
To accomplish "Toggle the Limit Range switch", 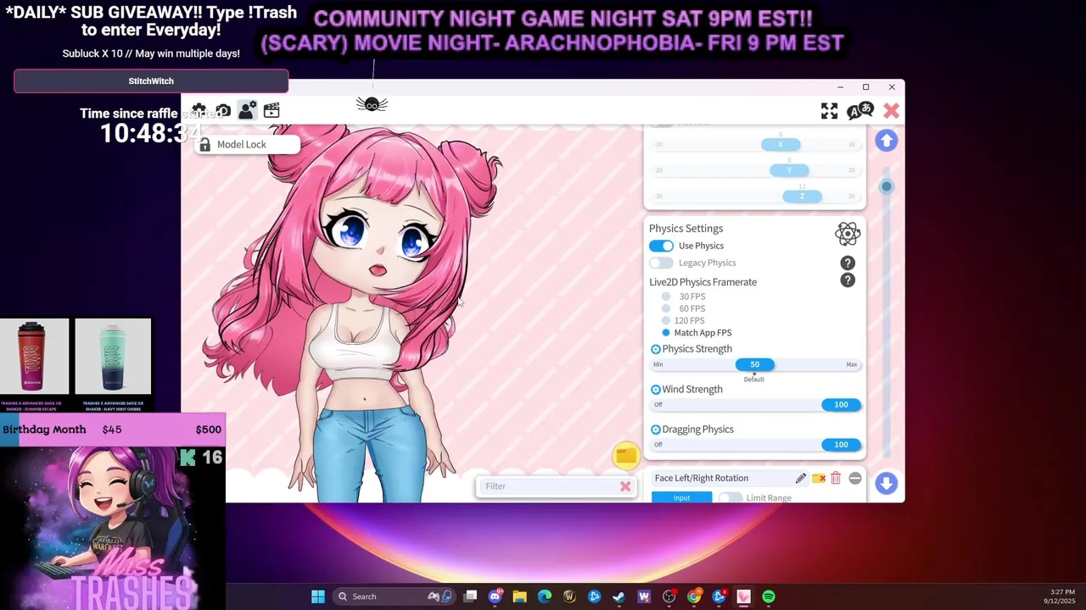I will pyautogui.click(x=730, y=498).
